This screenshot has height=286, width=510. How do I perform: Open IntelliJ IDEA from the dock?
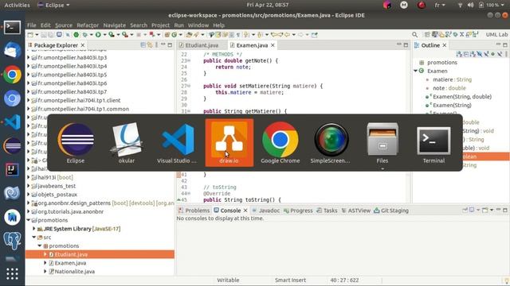pyautogui.click(x=13, y=169)
